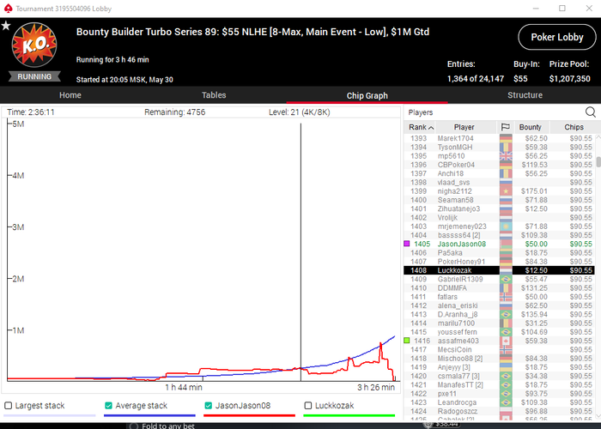Sort by the Player column header

click(464, 127)
